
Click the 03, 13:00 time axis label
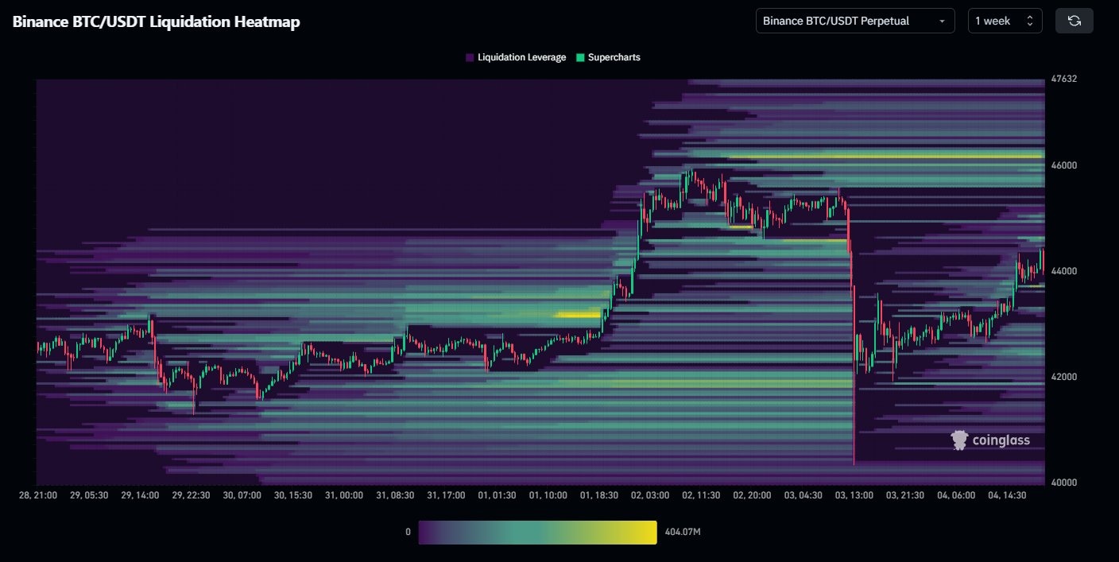(854, 495)
